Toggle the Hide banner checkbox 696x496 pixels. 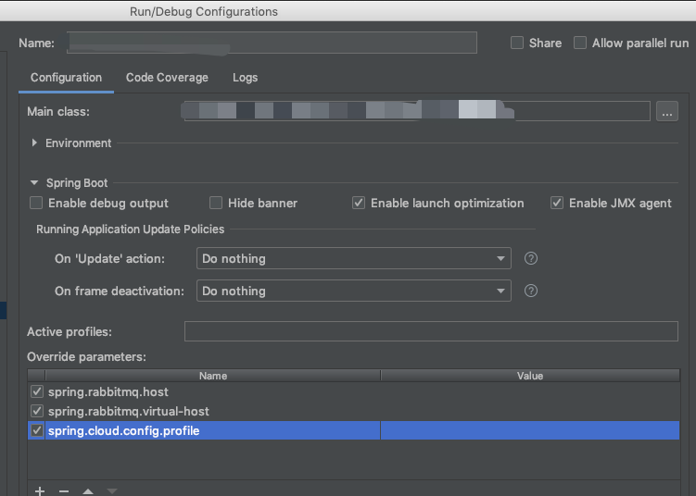point(216,203)
